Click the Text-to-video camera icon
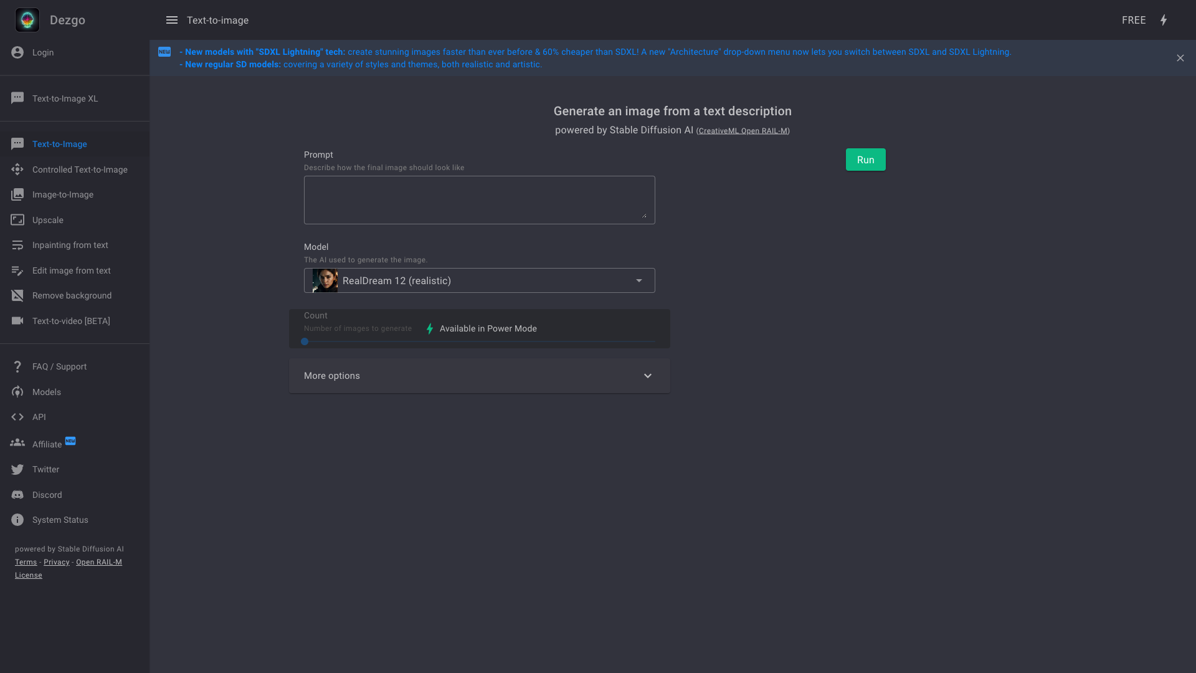The height and width of the screenshot is (673, 1196). coord(17,321)
